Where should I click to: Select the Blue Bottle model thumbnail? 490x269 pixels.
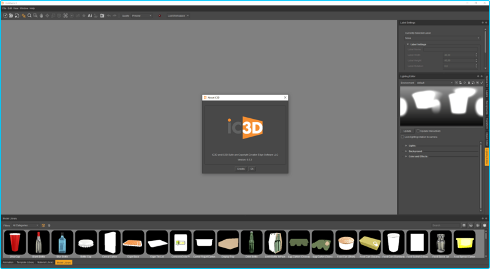tap(62, 243)
